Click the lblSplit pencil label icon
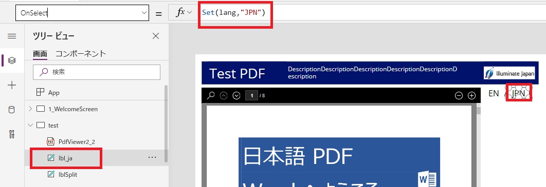This screenshot has width=546, height=187. (51, 174)
